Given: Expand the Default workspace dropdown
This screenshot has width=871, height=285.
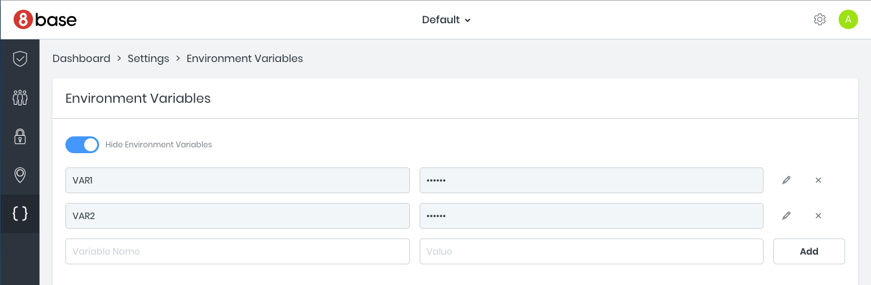Looking at the screenshot, I should coord(446,20).
